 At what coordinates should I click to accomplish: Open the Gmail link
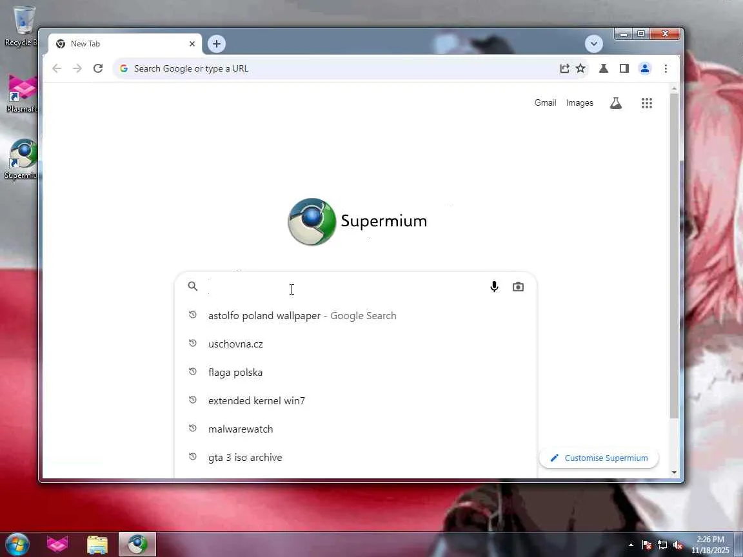(546, 103)
